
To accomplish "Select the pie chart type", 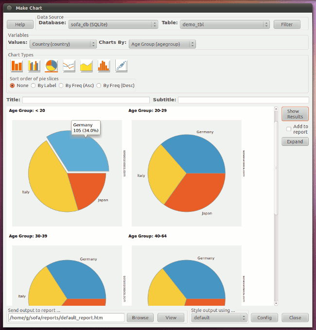I will pos(52,66).
